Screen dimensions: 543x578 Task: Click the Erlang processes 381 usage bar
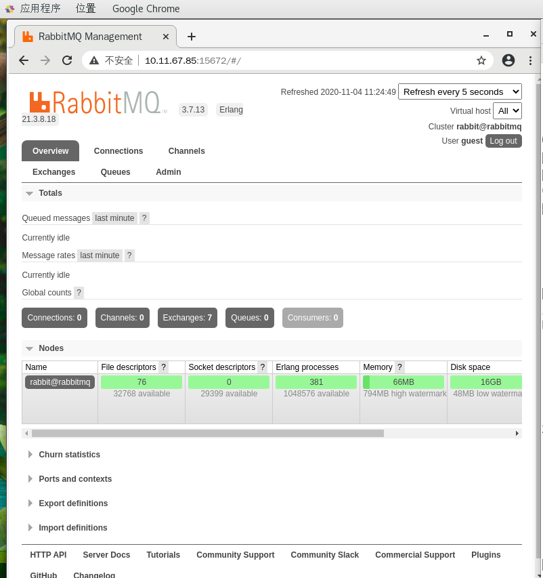tap(316, 382)
